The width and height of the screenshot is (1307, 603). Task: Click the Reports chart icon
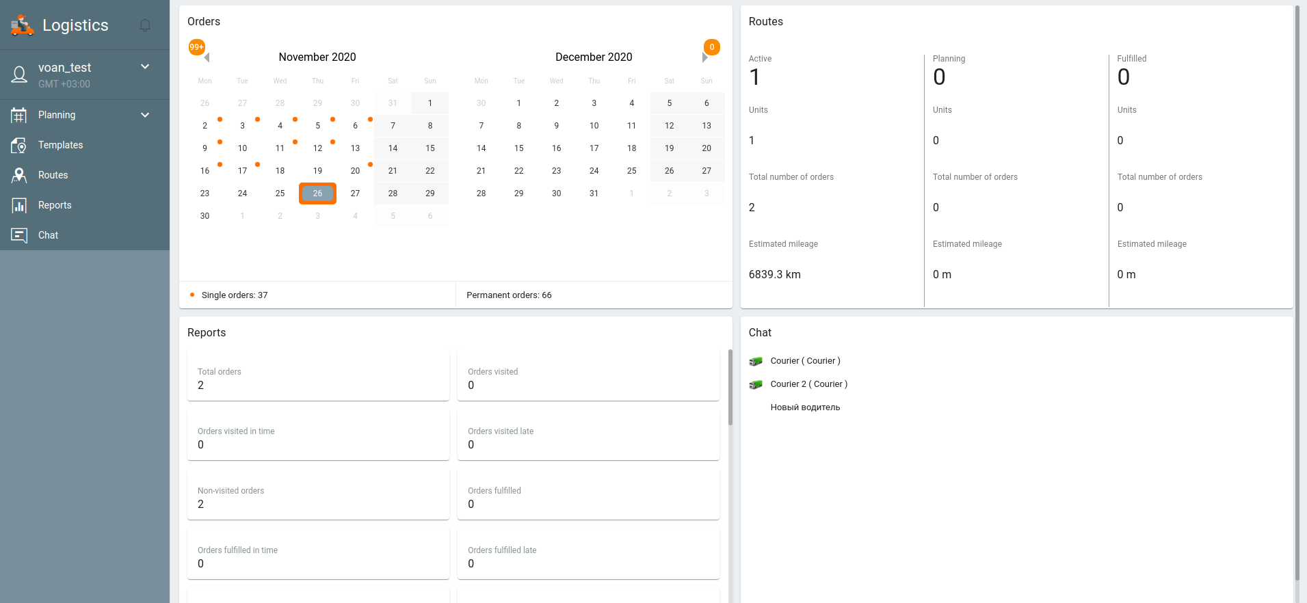point(19,205)
